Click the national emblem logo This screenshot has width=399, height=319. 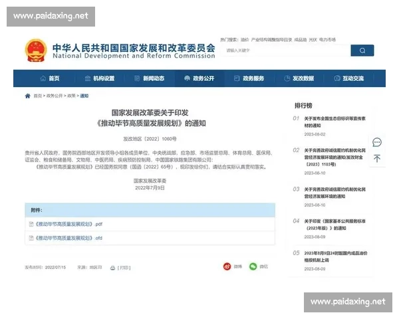pyautogui.click(x=36, y=51)
